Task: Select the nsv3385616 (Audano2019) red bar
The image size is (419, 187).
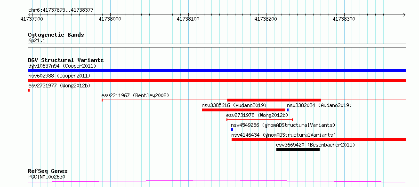Action: point(243,110)
